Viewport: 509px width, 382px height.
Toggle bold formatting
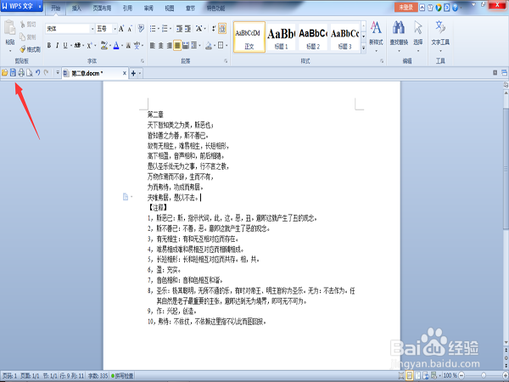[49, 46]
